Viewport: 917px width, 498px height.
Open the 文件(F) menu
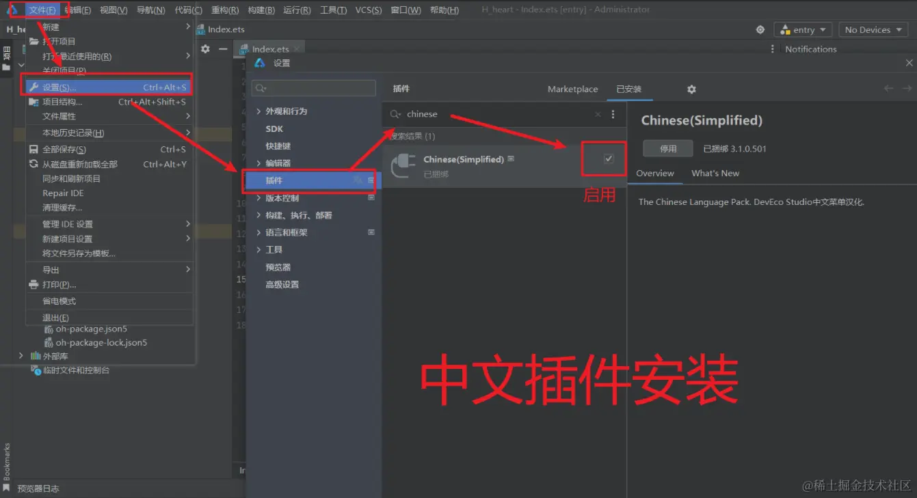43,10
